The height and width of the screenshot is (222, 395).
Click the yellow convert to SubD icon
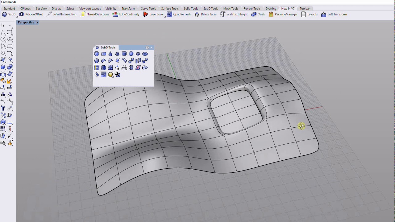(110, 75)
